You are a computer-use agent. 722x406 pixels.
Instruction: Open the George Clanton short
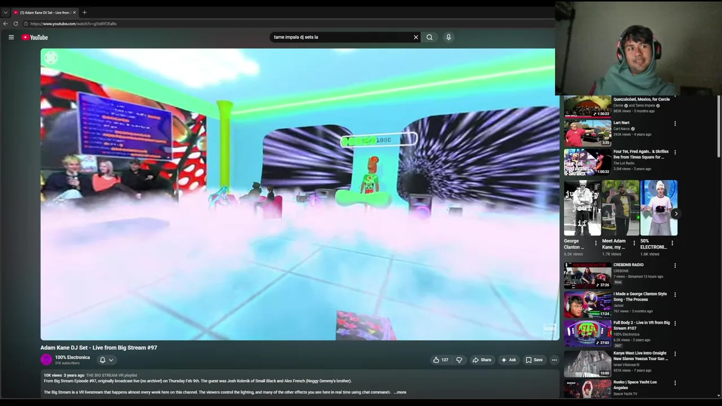582,208
